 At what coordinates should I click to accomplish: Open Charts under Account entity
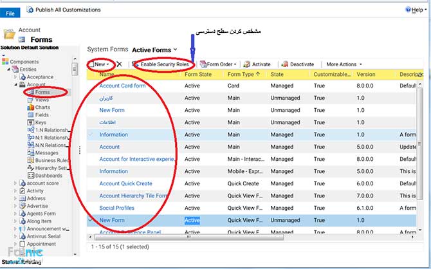tap(42, 107)
